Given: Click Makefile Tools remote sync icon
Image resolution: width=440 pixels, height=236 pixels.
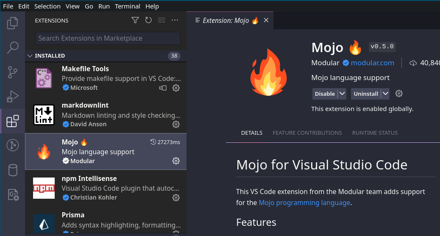Looking at the screenshot, I should pos(163,88).
